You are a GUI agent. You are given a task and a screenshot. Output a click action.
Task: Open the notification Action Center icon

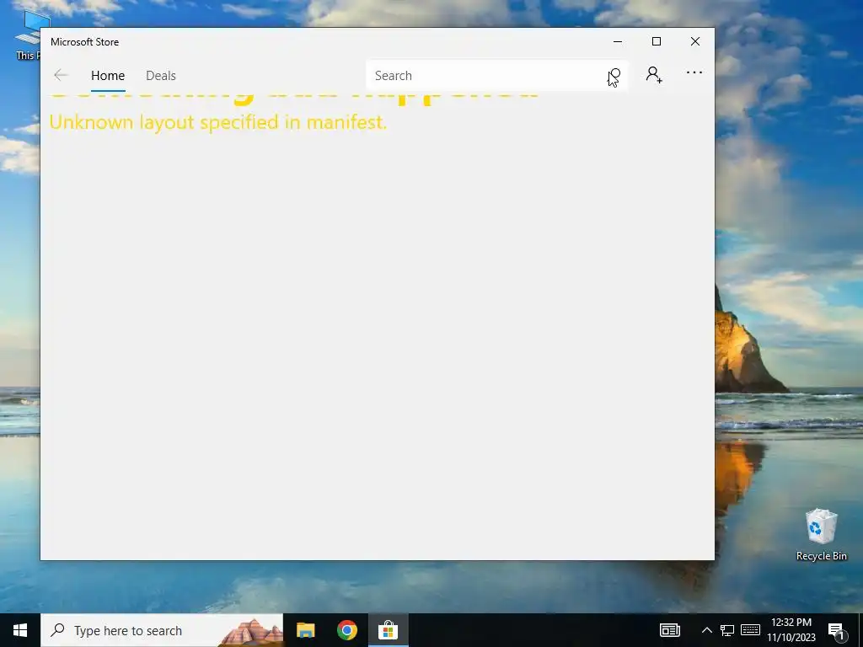click(x=837, y=631)
